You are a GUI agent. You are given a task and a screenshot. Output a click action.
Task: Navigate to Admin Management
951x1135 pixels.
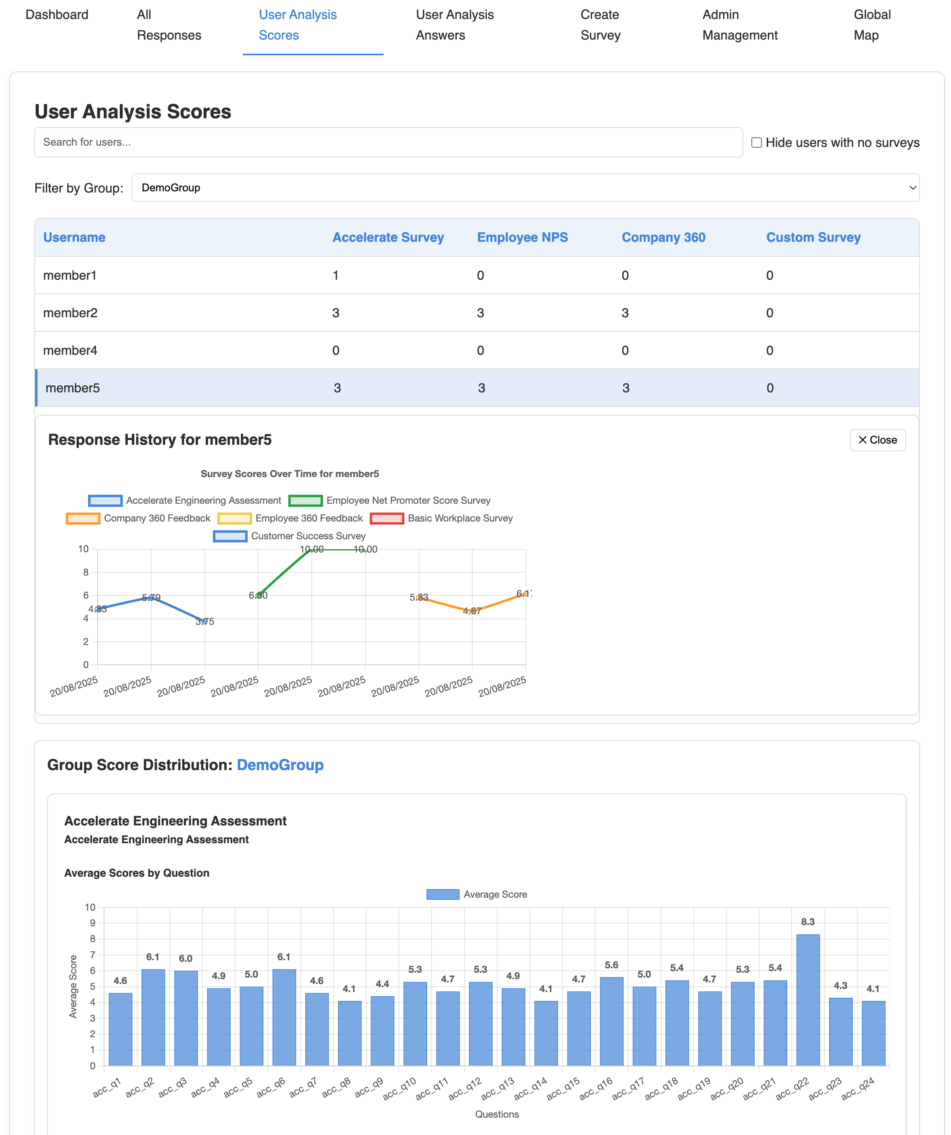point(740,25)
